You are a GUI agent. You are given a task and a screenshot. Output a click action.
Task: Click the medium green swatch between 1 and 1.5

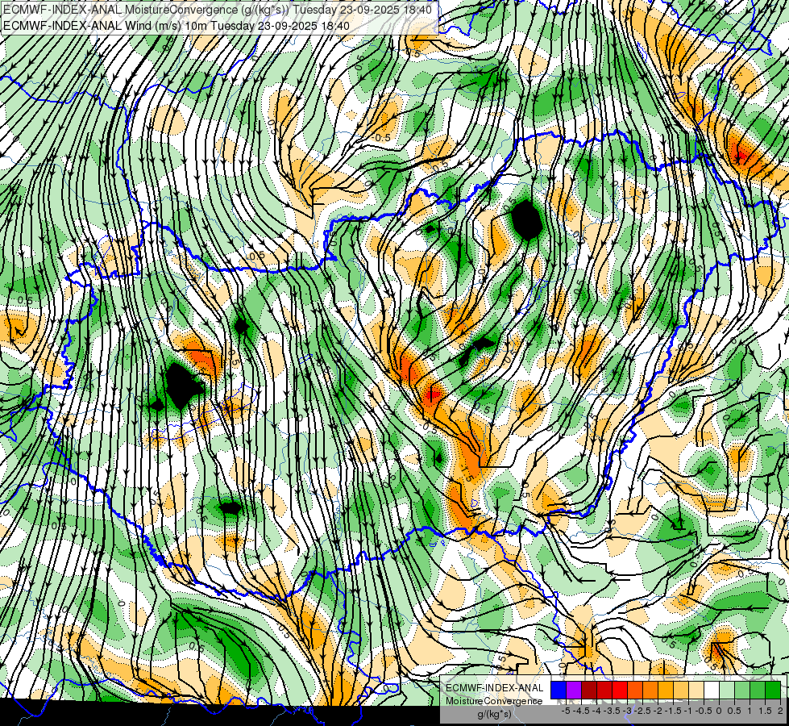point(758,690)
